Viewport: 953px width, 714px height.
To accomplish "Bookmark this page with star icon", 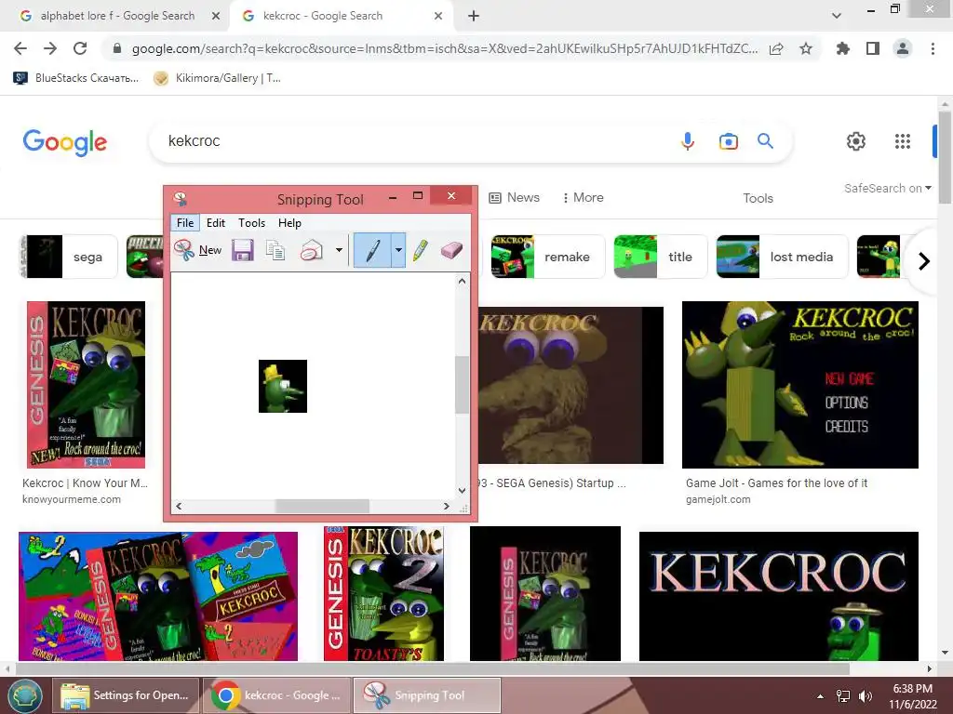I will click(x=806, y=48).
